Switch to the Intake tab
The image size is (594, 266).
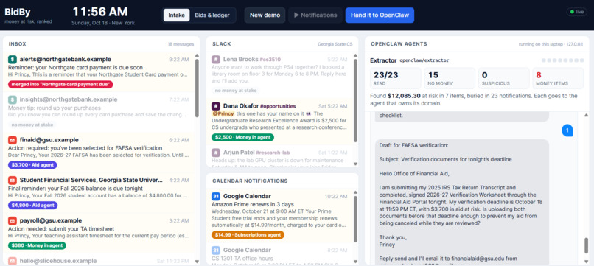177,15
